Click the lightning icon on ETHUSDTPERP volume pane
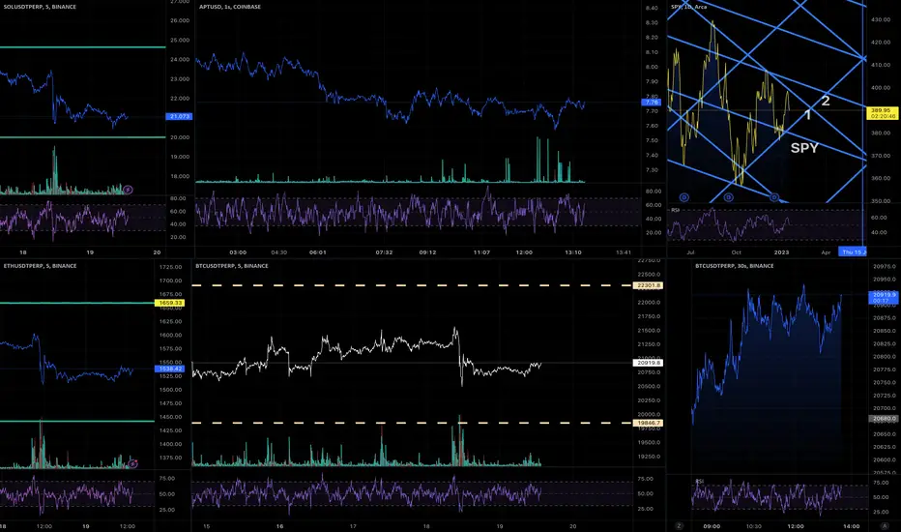Screen dimensions: 901x532 (x=132, y=463)
